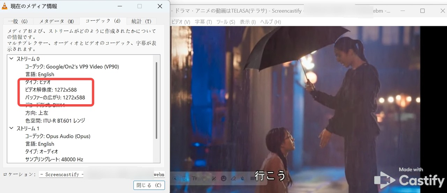Screen dimensions: 447x193
Task: Click the VLC cone icon in media info title bar
Action: 5,6
